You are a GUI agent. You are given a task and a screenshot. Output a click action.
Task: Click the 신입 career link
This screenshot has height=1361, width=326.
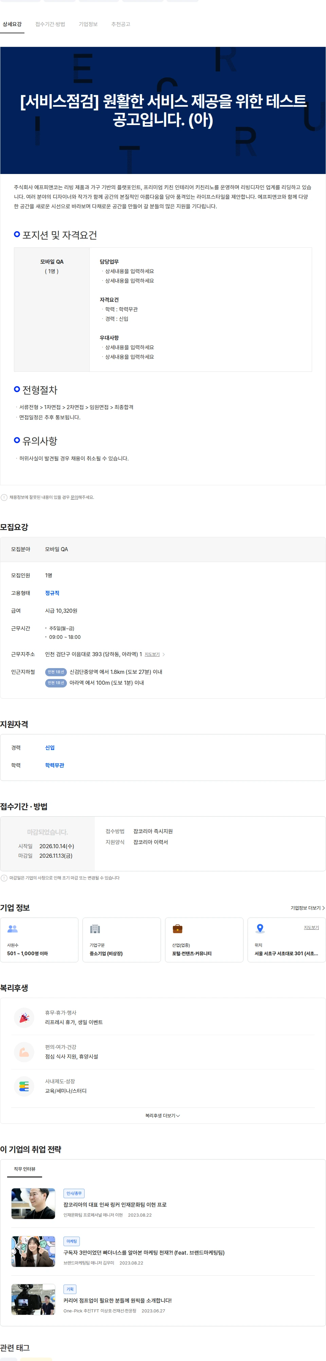click(50, 748)
